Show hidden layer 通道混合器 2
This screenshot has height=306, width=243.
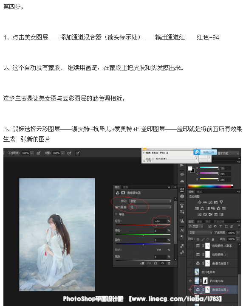(190, 263)
